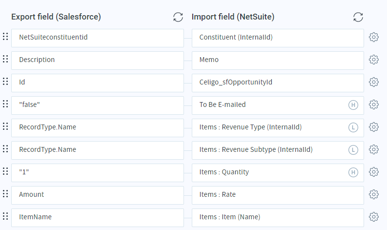Click hard-coded H badge on Items : Quantity
The width and height of the screenshot is (387, 230).
(353, 172)
